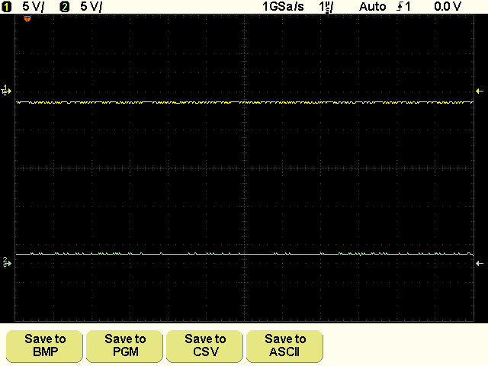Click channel 1's 5 V/ scale readout
488x366 pixels.
point(33,7)
